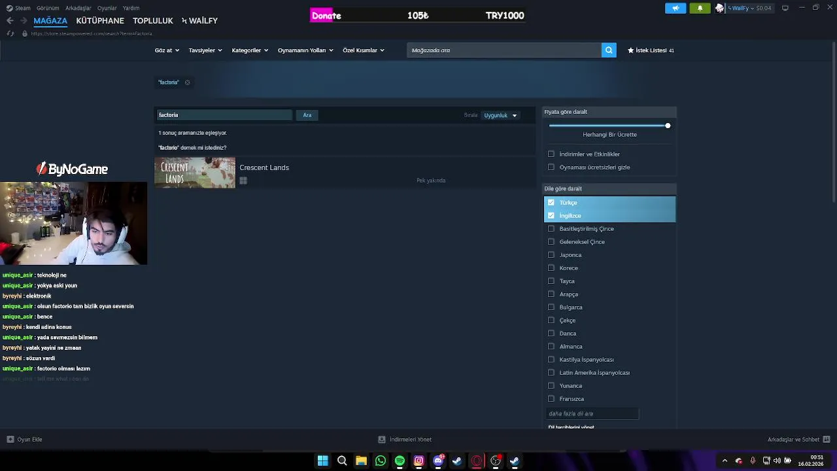Open the Yardım menu
Screen dimensions: 837x471
coord(131,8)
